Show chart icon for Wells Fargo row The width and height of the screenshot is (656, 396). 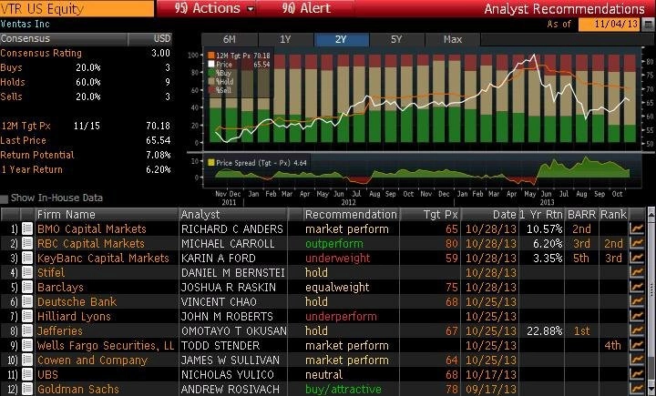[x=636, y=345]
